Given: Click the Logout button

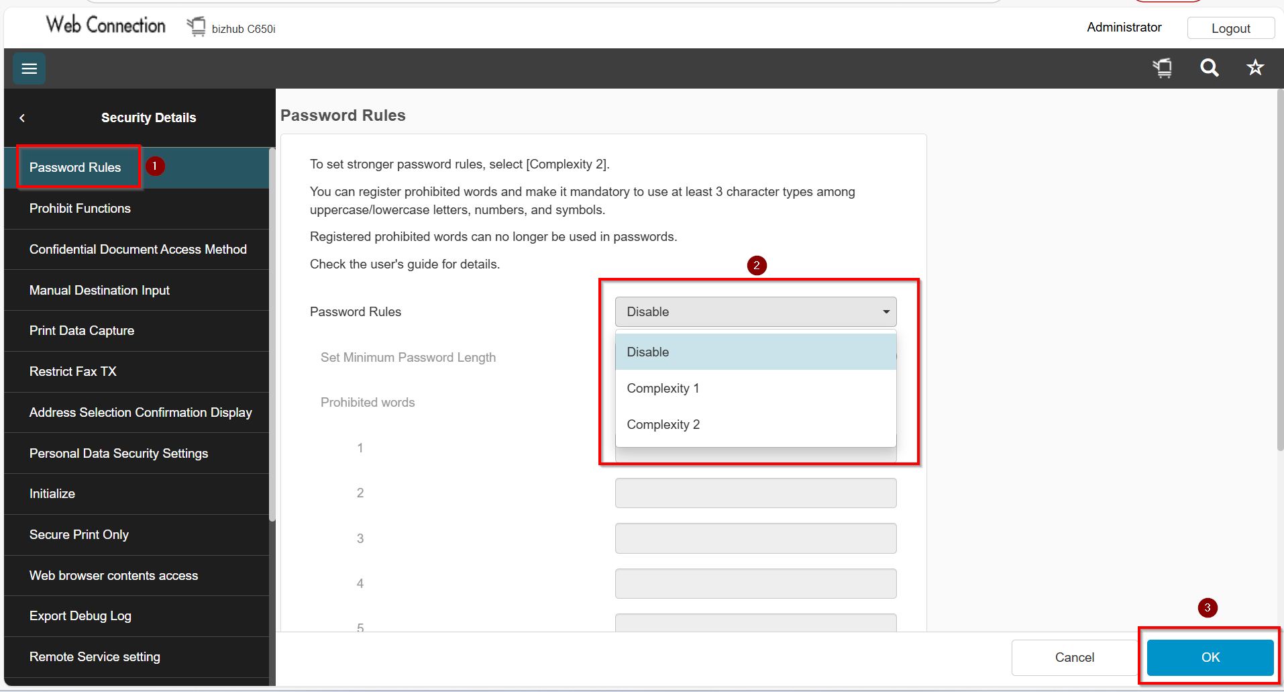Looking at the screenshot, I should [x=1230, y=28].
